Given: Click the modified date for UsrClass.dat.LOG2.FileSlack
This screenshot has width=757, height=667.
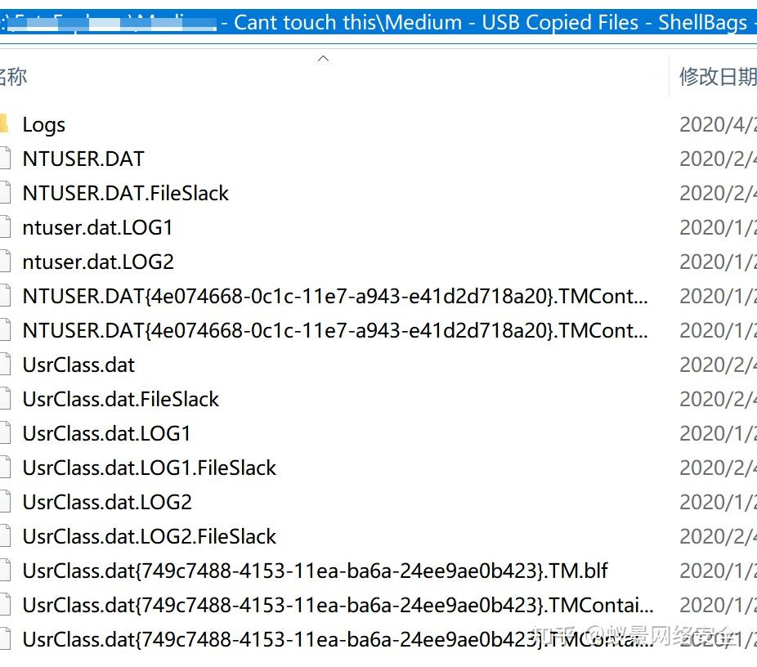Looking at the screenshot, I should click(718, 536).
